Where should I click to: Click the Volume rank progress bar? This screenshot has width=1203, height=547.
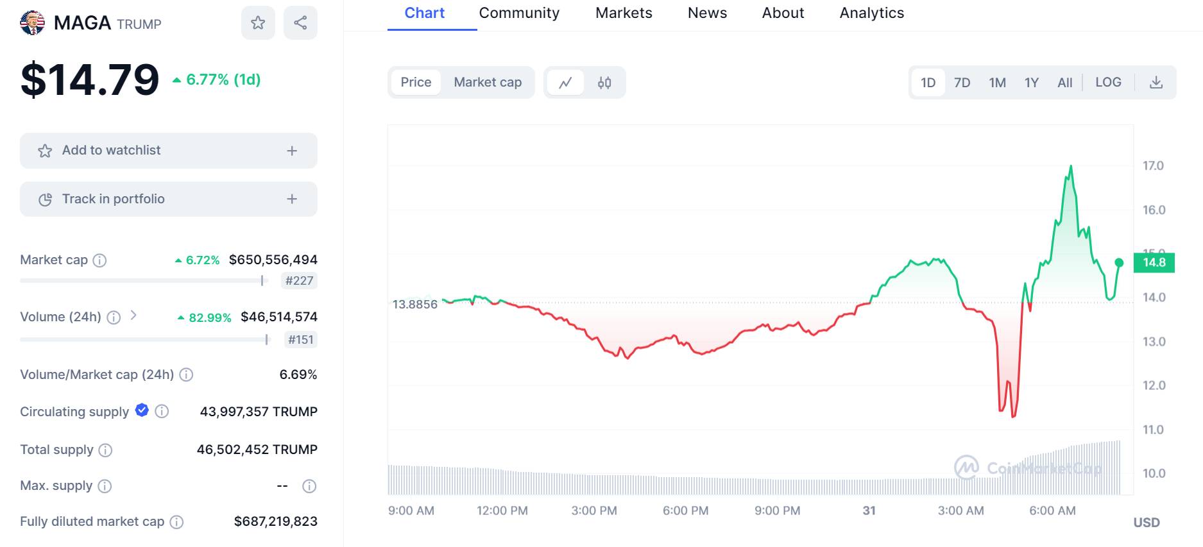[x=144, y=339]
